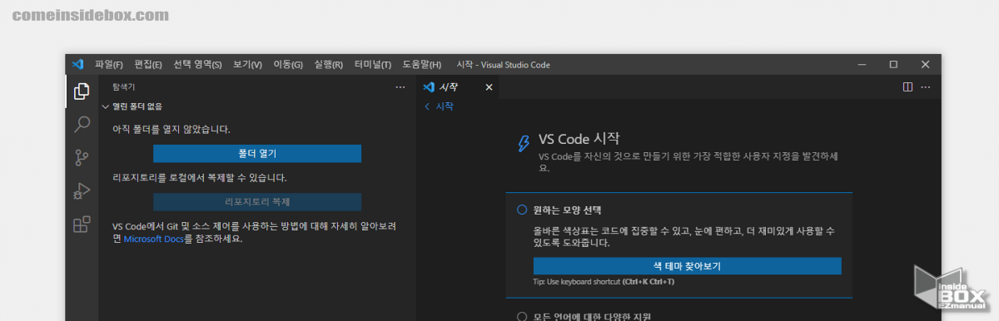
Task: Maximize the Visual Studio Code window
Action: (x=893, y=64)
